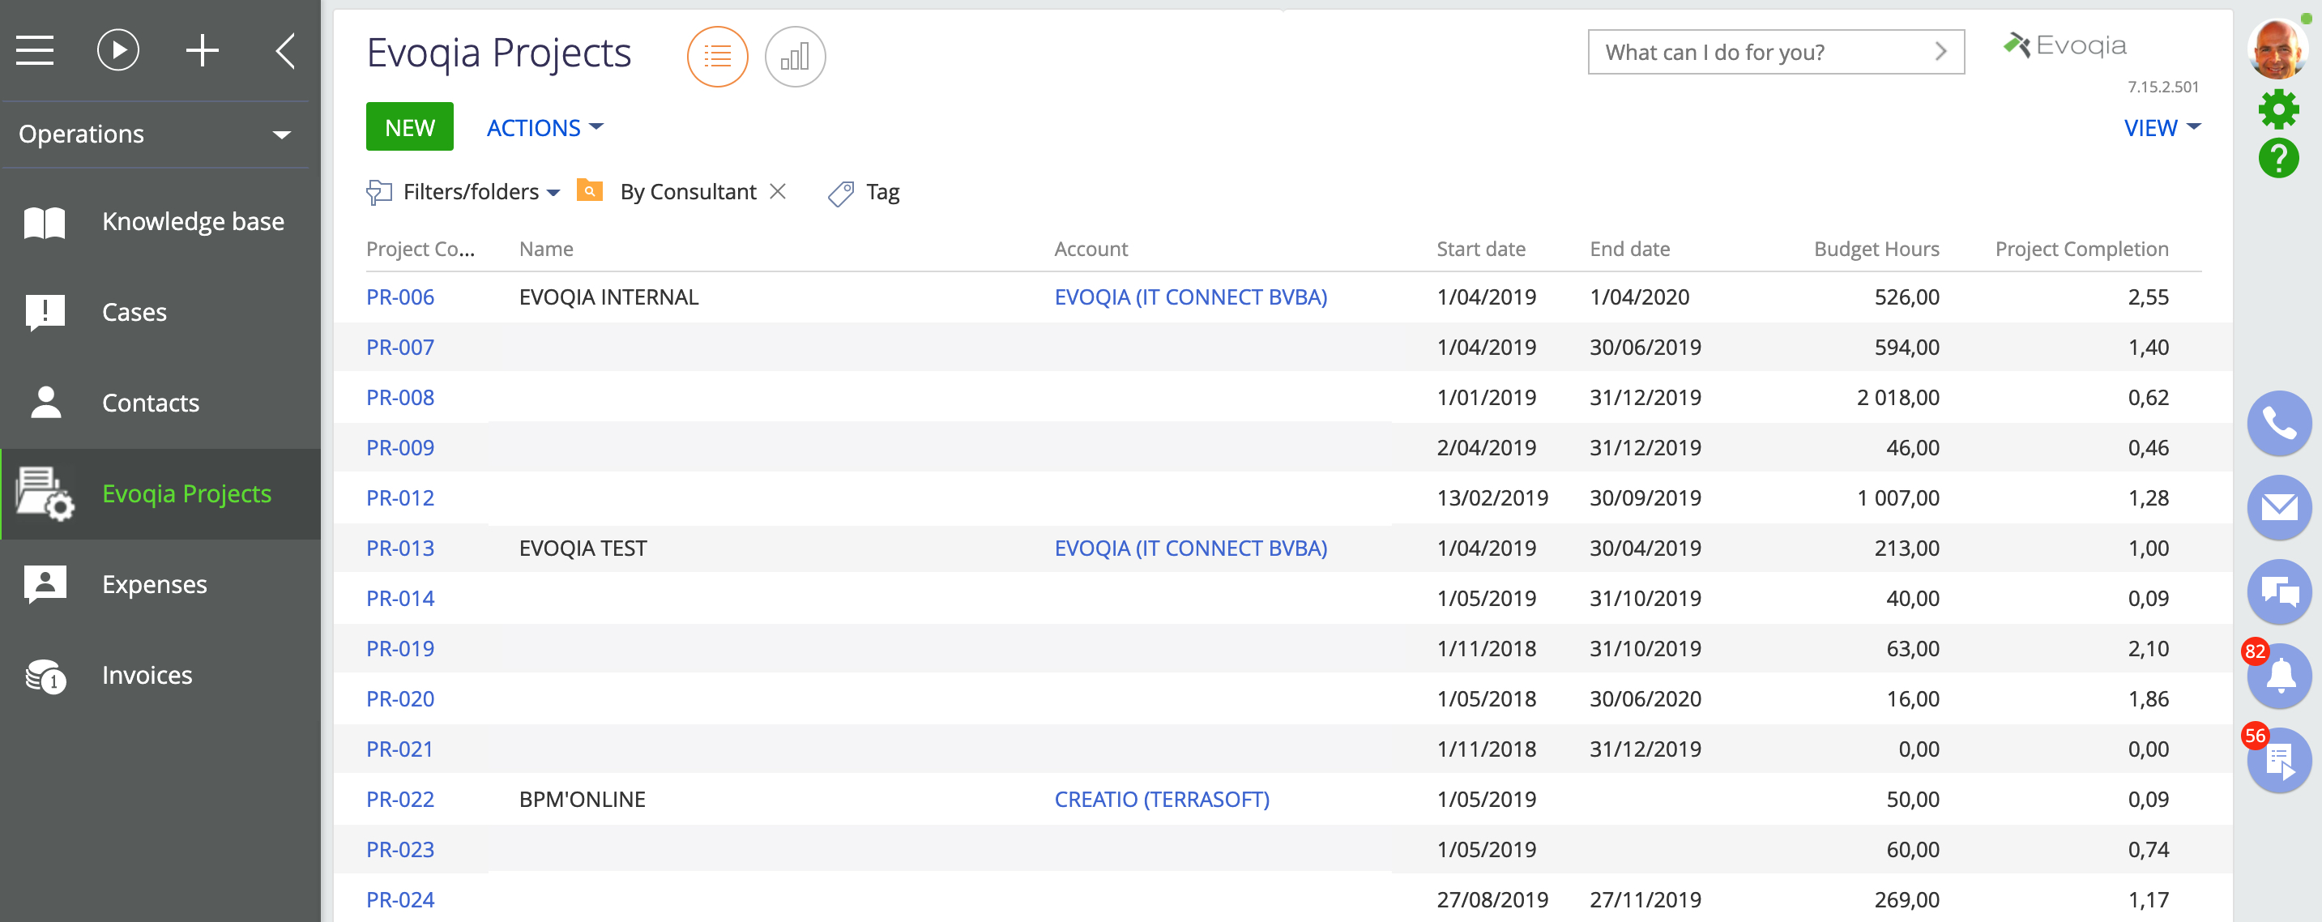Sort by Budget Hours column header

[x=1876, y=249]
